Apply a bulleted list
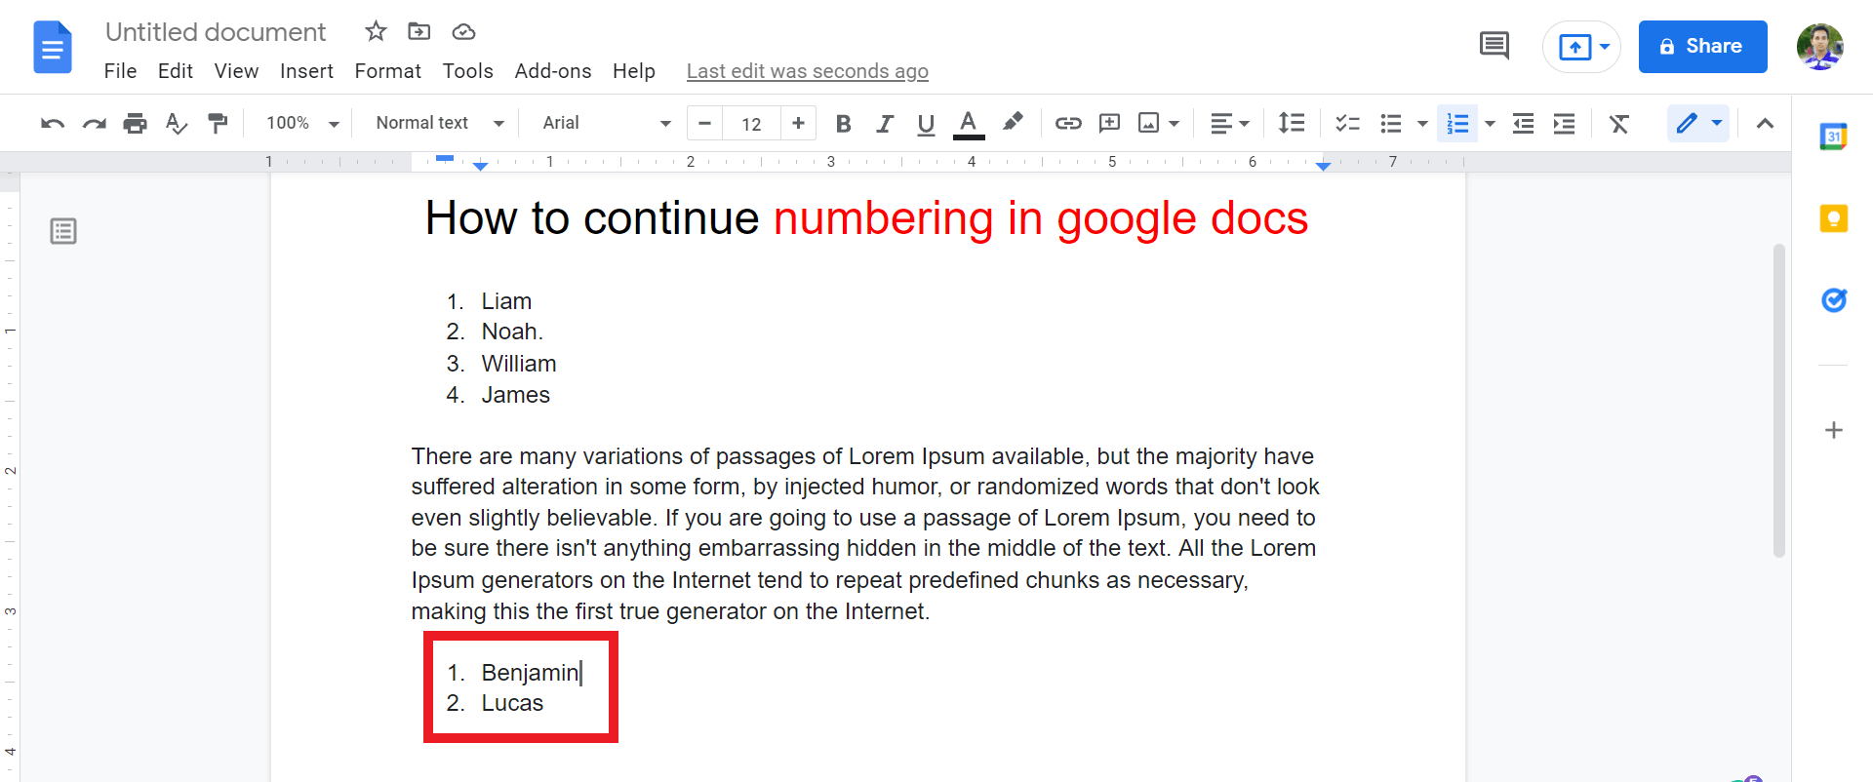Viewport: 1873px width, 782px height. [1391, 123]
